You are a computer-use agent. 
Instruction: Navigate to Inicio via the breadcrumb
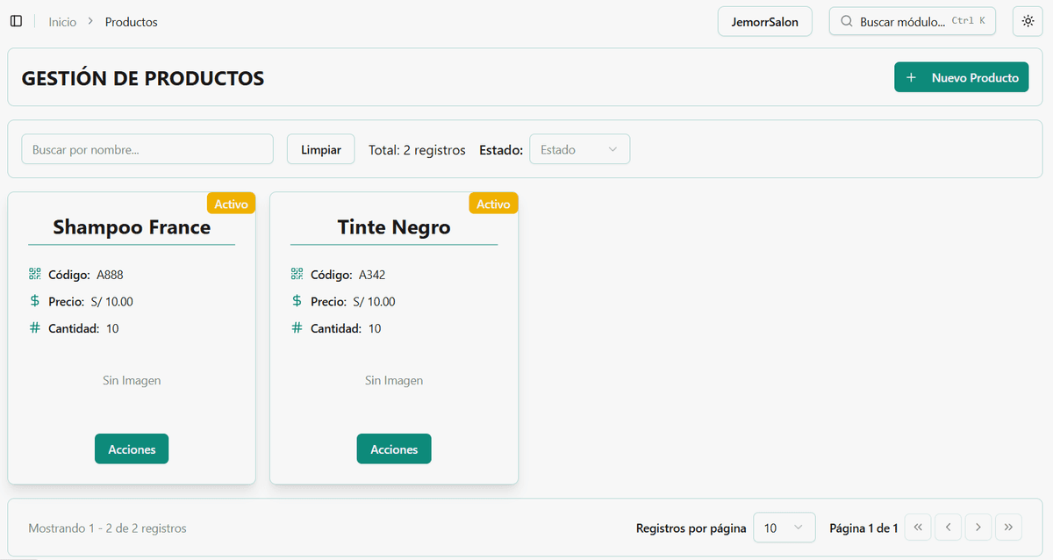tap(61, 21)
